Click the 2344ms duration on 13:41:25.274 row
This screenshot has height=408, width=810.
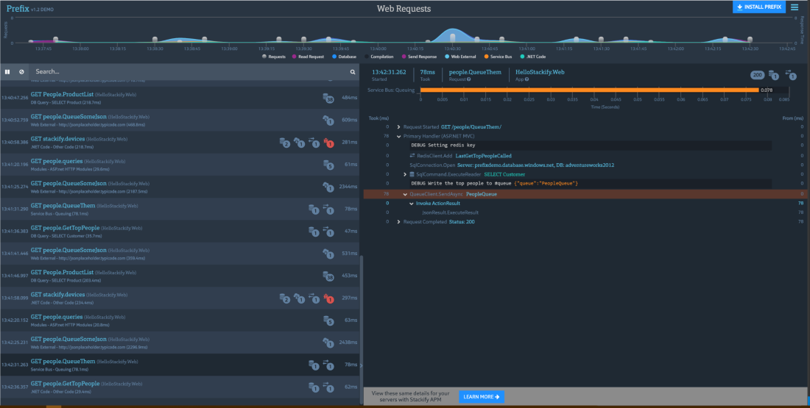[348, 187]
